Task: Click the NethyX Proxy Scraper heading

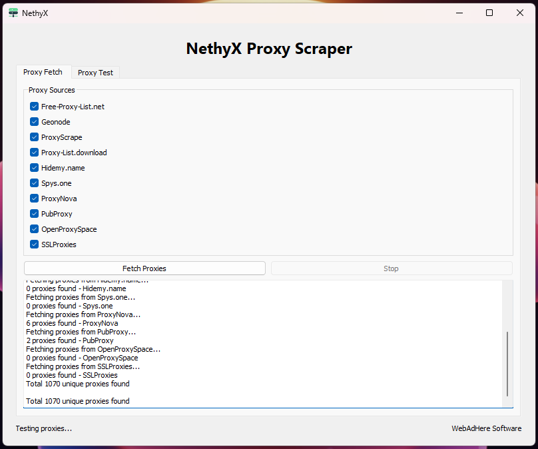Action: 269,49
